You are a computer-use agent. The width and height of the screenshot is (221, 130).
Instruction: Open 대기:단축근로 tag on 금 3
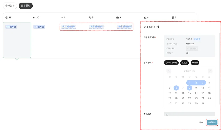(x=124, y=27)
